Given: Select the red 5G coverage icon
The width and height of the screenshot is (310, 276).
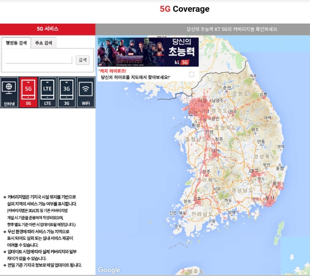Looking at the screenshot, I should [x=28, y=92].
